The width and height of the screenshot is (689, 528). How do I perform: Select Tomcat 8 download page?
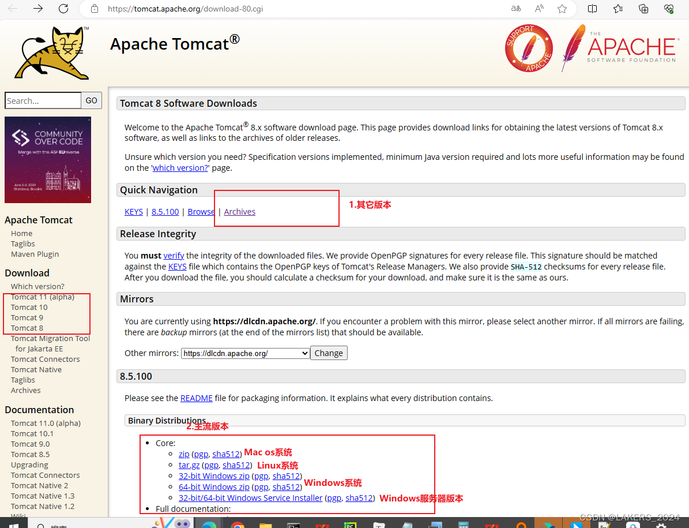tap(27, 328)
